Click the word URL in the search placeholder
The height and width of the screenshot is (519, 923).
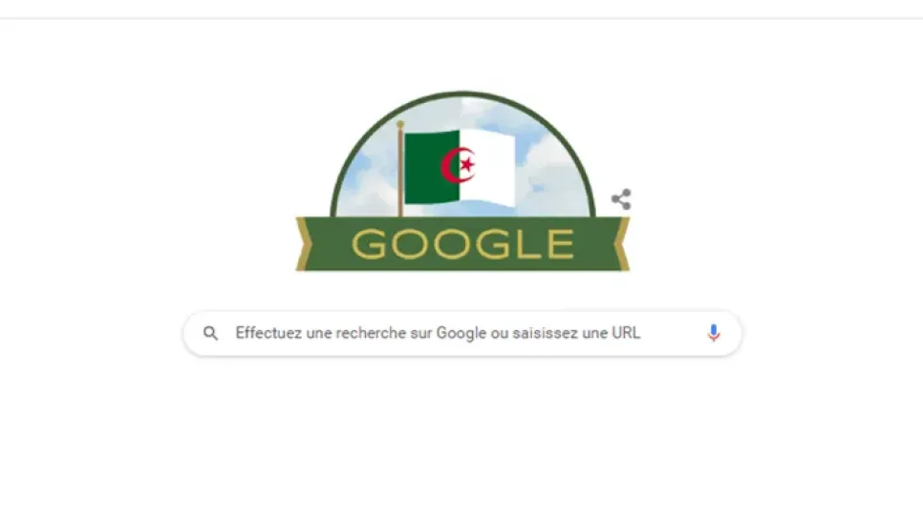(x=626, y=333)
